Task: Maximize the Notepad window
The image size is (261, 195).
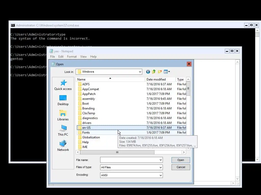Action: [232, 51]
